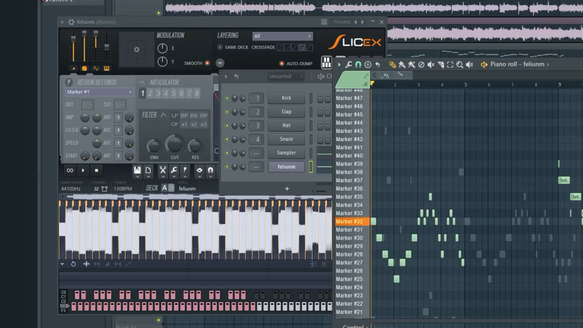Adjust the filter RES knob

(x=195, y=146)
